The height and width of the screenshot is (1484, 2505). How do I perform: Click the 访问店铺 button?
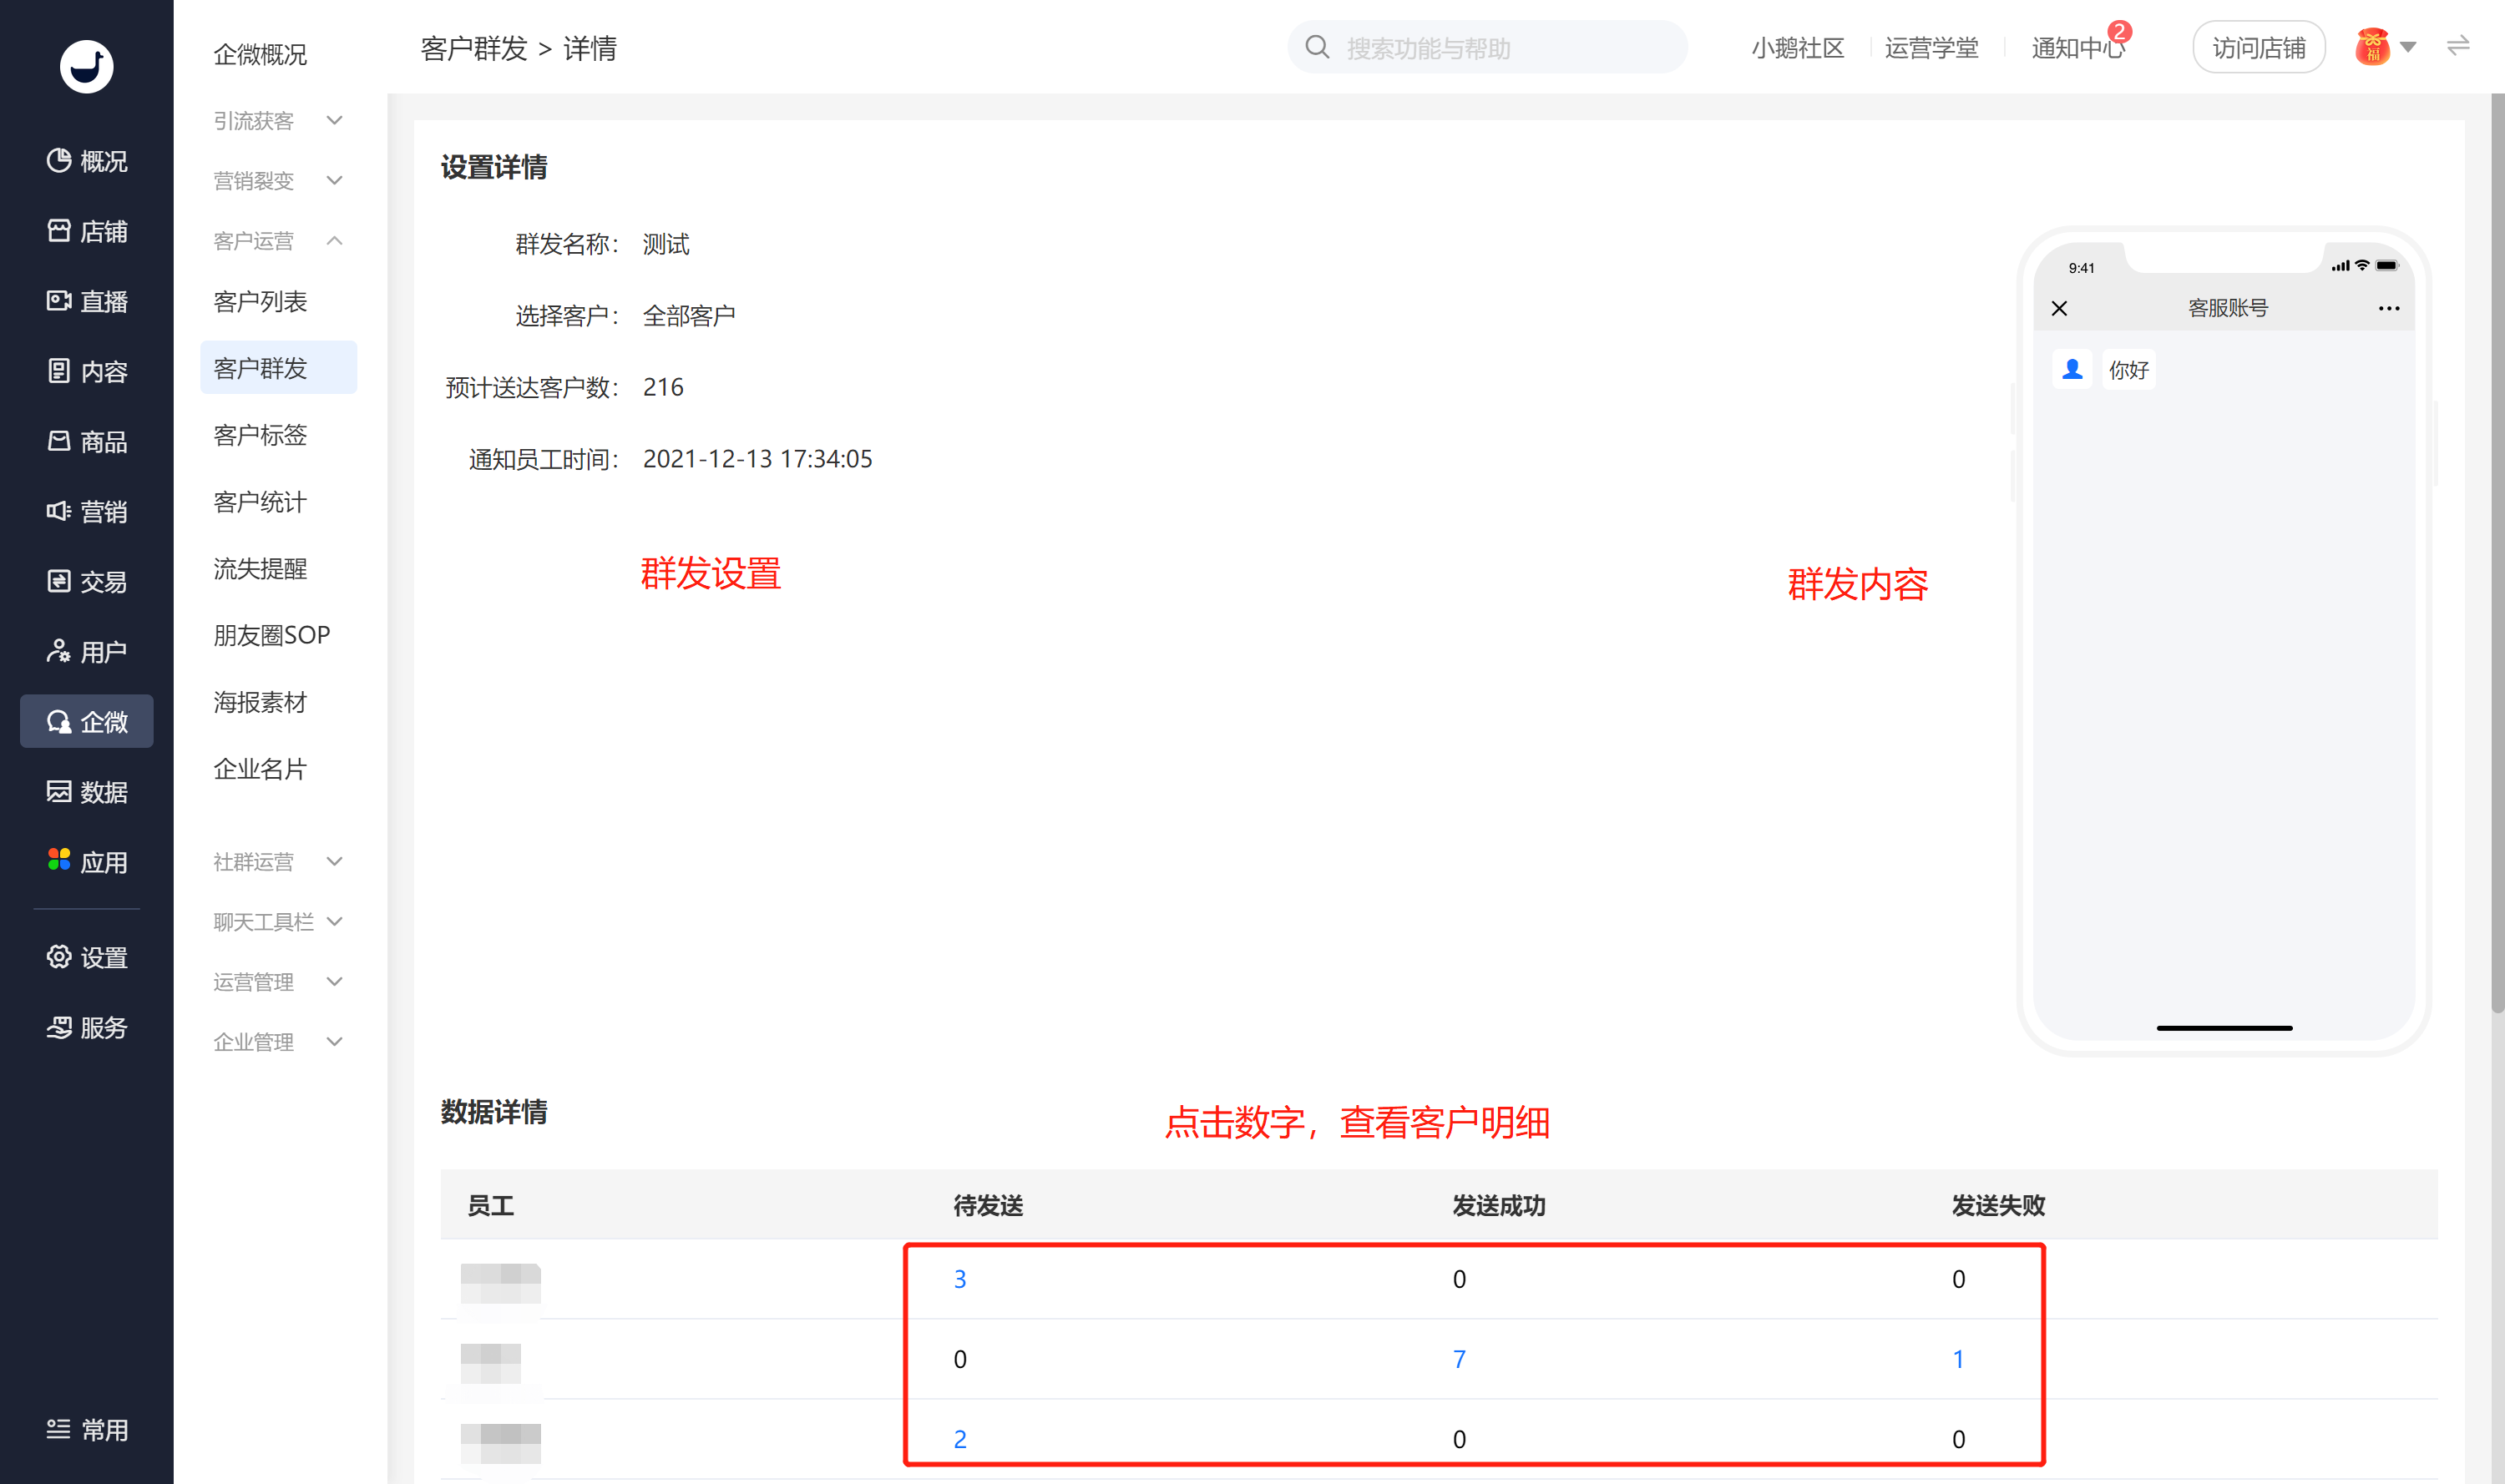pyautogui.click(x=2258, y=47)
